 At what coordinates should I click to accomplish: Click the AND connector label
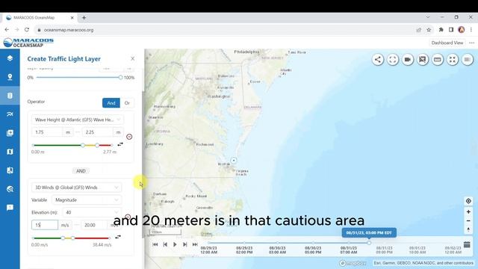(x=81, y=171)
